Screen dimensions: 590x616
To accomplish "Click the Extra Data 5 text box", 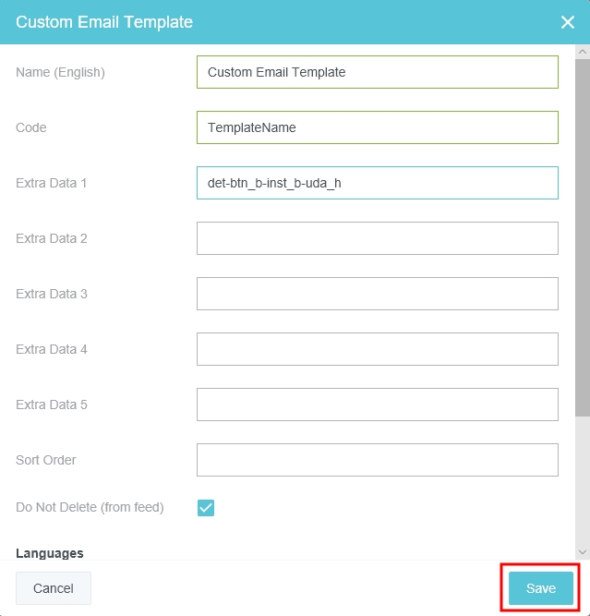I will [377, 405].
